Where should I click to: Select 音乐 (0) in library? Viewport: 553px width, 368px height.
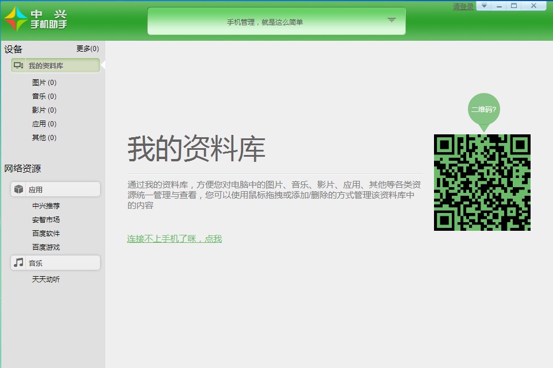point(44,96)
